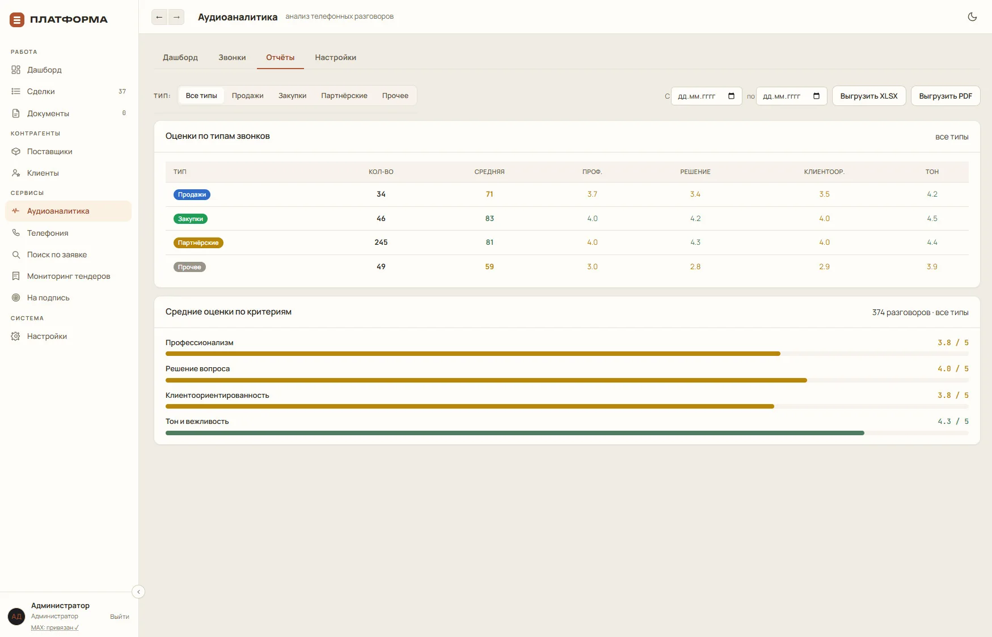This screenshot has height=637, width=992.
Task: Sort by the СРЕДНЯЯ column header
Action: (x=489, y=172)
